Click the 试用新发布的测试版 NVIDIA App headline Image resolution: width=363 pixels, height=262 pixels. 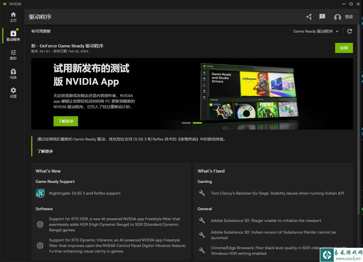[91, 75]
